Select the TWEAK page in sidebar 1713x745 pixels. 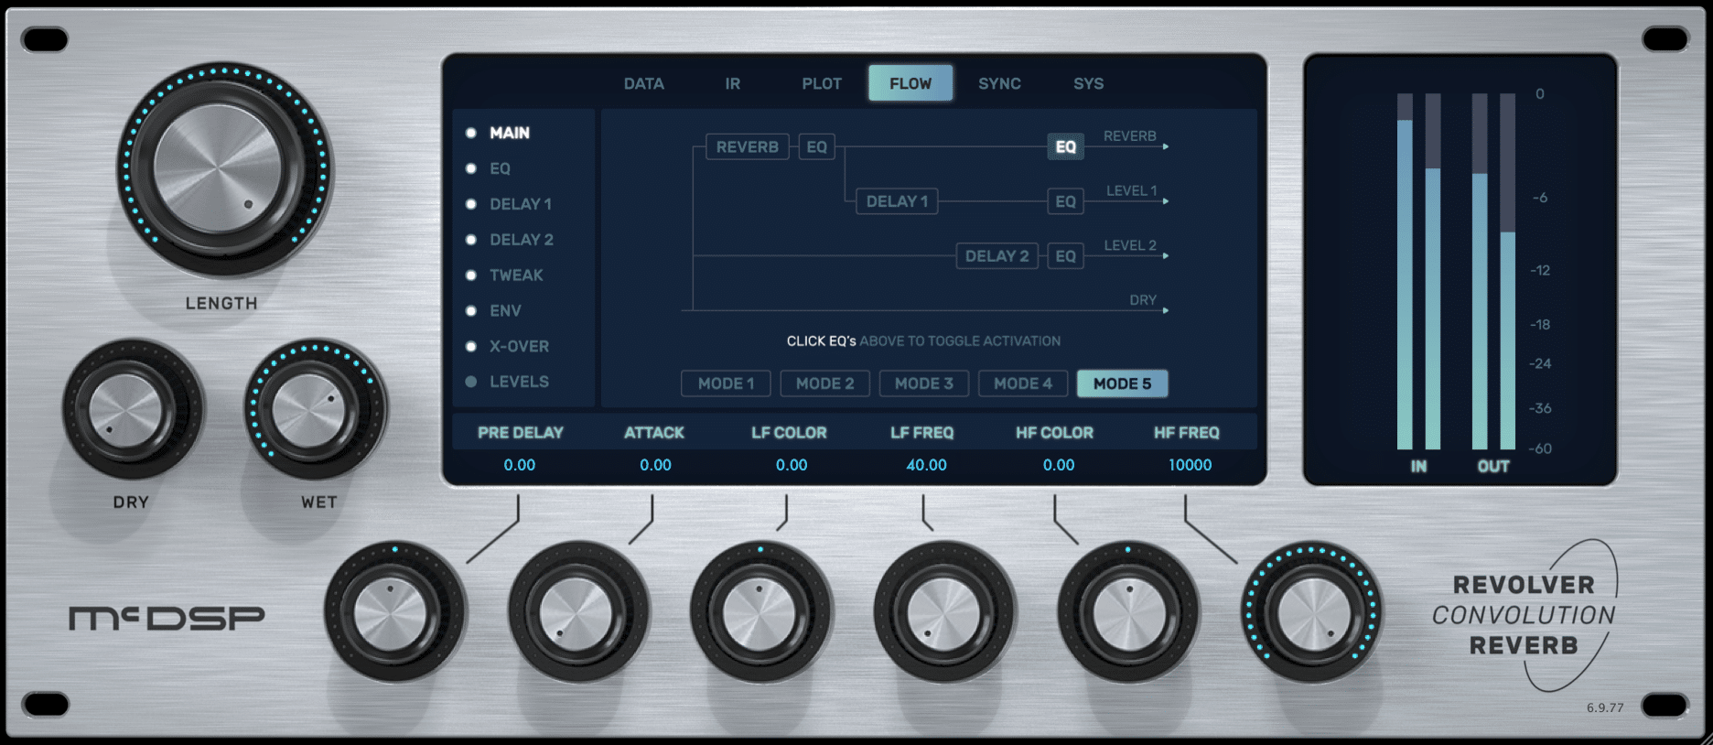515,275
